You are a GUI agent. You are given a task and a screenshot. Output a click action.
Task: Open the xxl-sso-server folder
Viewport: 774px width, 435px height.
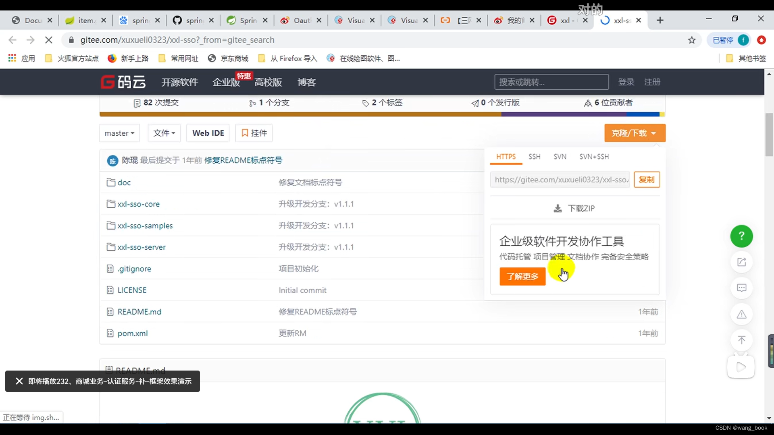point(141,247)
